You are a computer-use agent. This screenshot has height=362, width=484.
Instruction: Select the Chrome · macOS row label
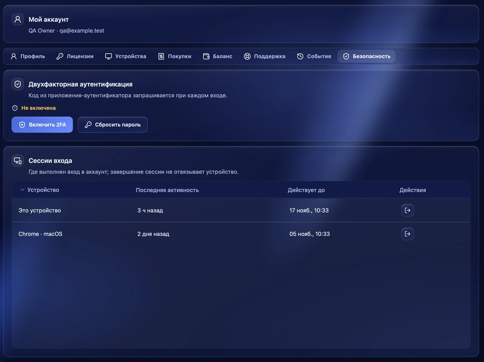[x=40, y=234]
